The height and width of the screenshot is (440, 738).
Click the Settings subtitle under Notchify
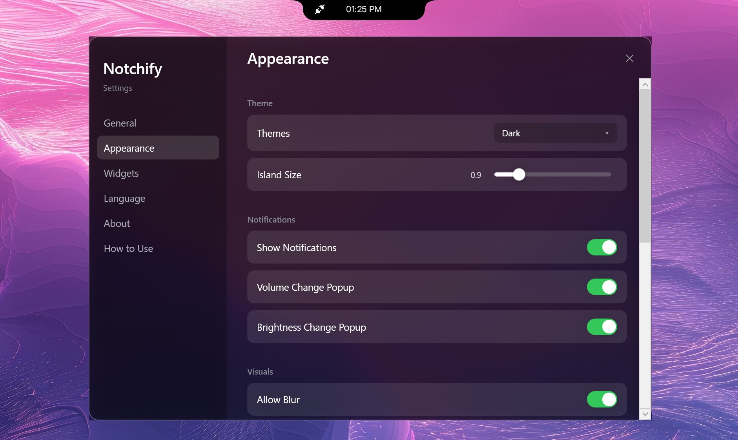118,88
